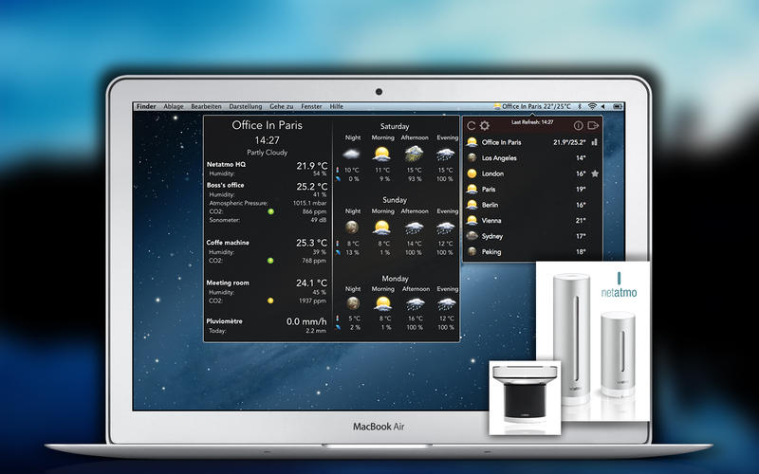Click the Wi-Fi menu bar icon
Viewport: 759px width, 474px height.
(x=592, y=106)
